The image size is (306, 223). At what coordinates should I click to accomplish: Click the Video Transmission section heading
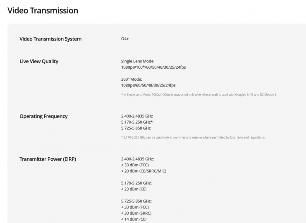(43, 11)
